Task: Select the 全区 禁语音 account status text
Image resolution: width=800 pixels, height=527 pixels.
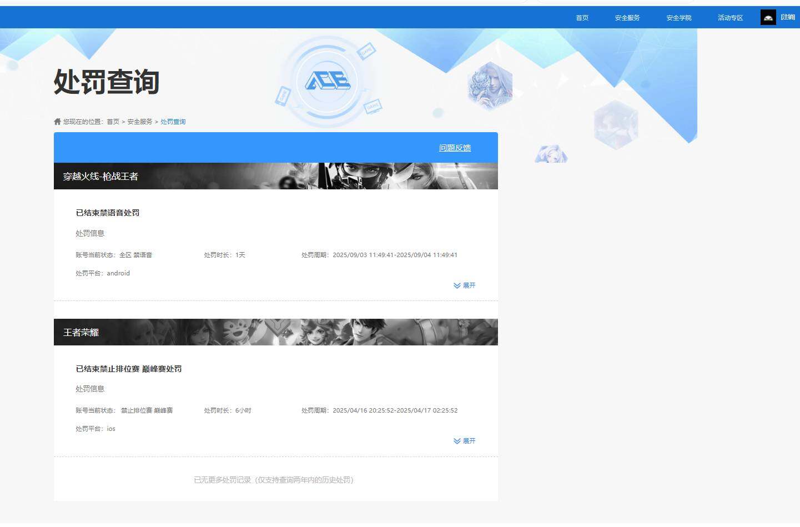Action: 136,255
